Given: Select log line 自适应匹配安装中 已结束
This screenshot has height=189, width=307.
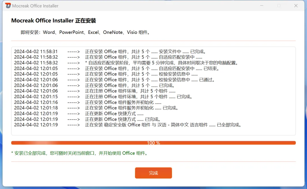Looking at the screenshot, I should click(117, 68).
